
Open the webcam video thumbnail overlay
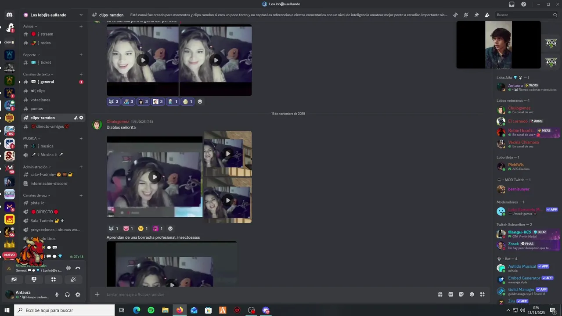[498, 45]
